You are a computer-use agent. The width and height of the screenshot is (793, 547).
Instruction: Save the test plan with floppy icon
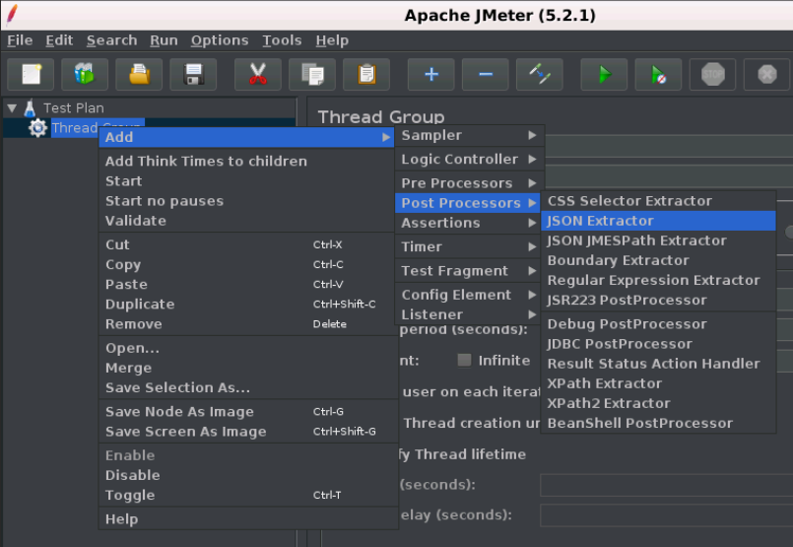pos(193,74)
